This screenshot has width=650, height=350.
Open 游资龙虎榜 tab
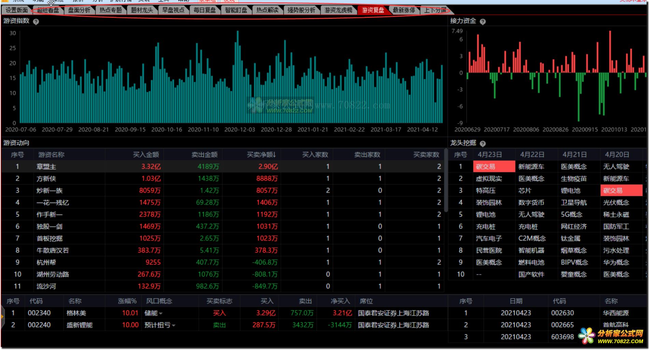point(338,10)
